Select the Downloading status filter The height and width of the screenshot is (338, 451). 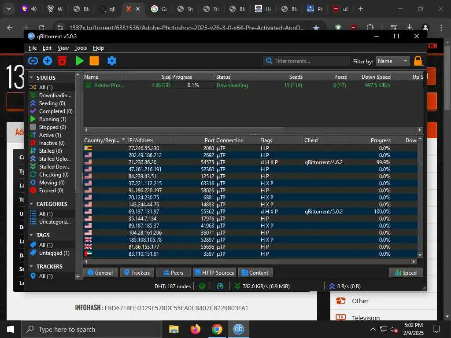pos(51,95)
